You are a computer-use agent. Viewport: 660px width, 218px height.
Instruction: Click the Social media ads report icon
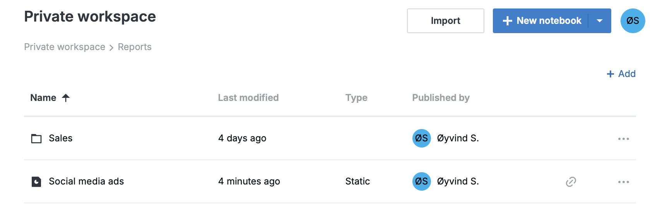tap(36, 181)
